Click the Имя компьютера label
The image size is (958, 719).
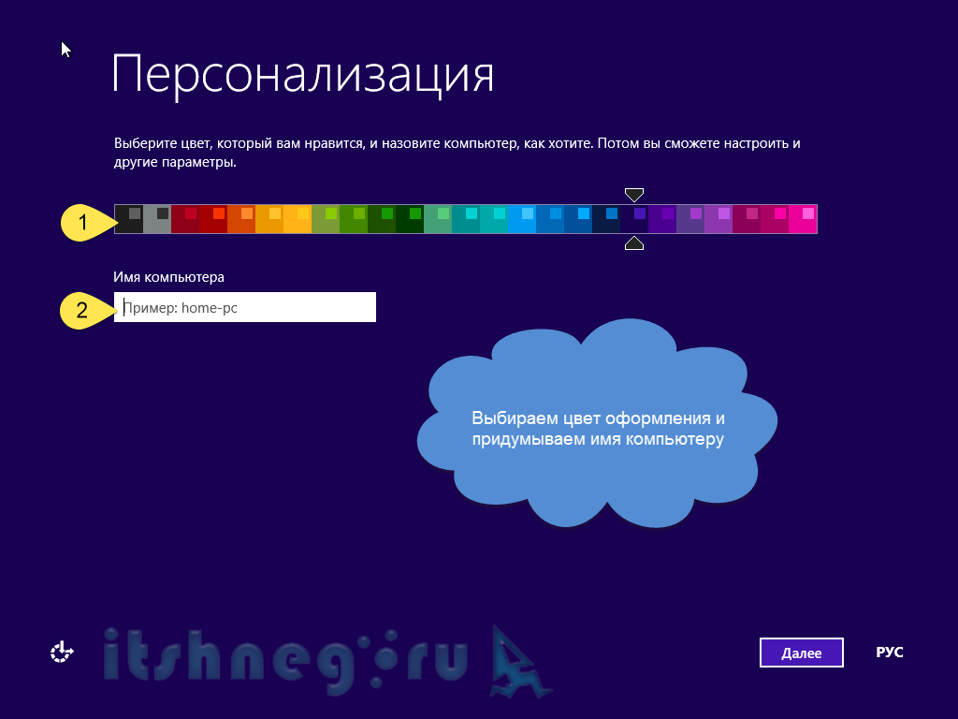[x=168, y=277]
